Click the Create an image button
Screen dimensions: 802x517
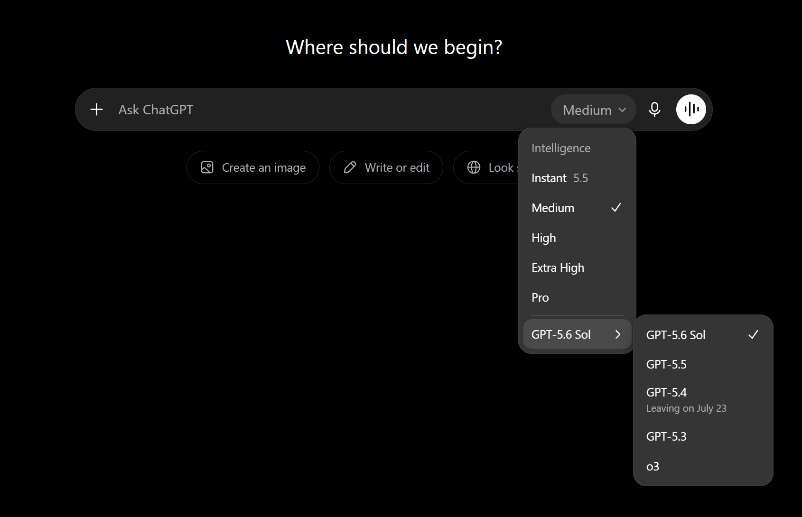pyautogui.click(x=253, y=167)
